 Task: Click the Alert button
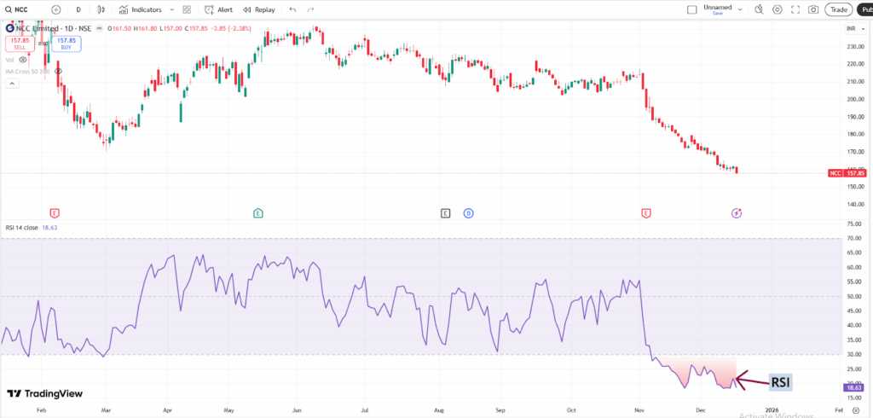(218, 9)
